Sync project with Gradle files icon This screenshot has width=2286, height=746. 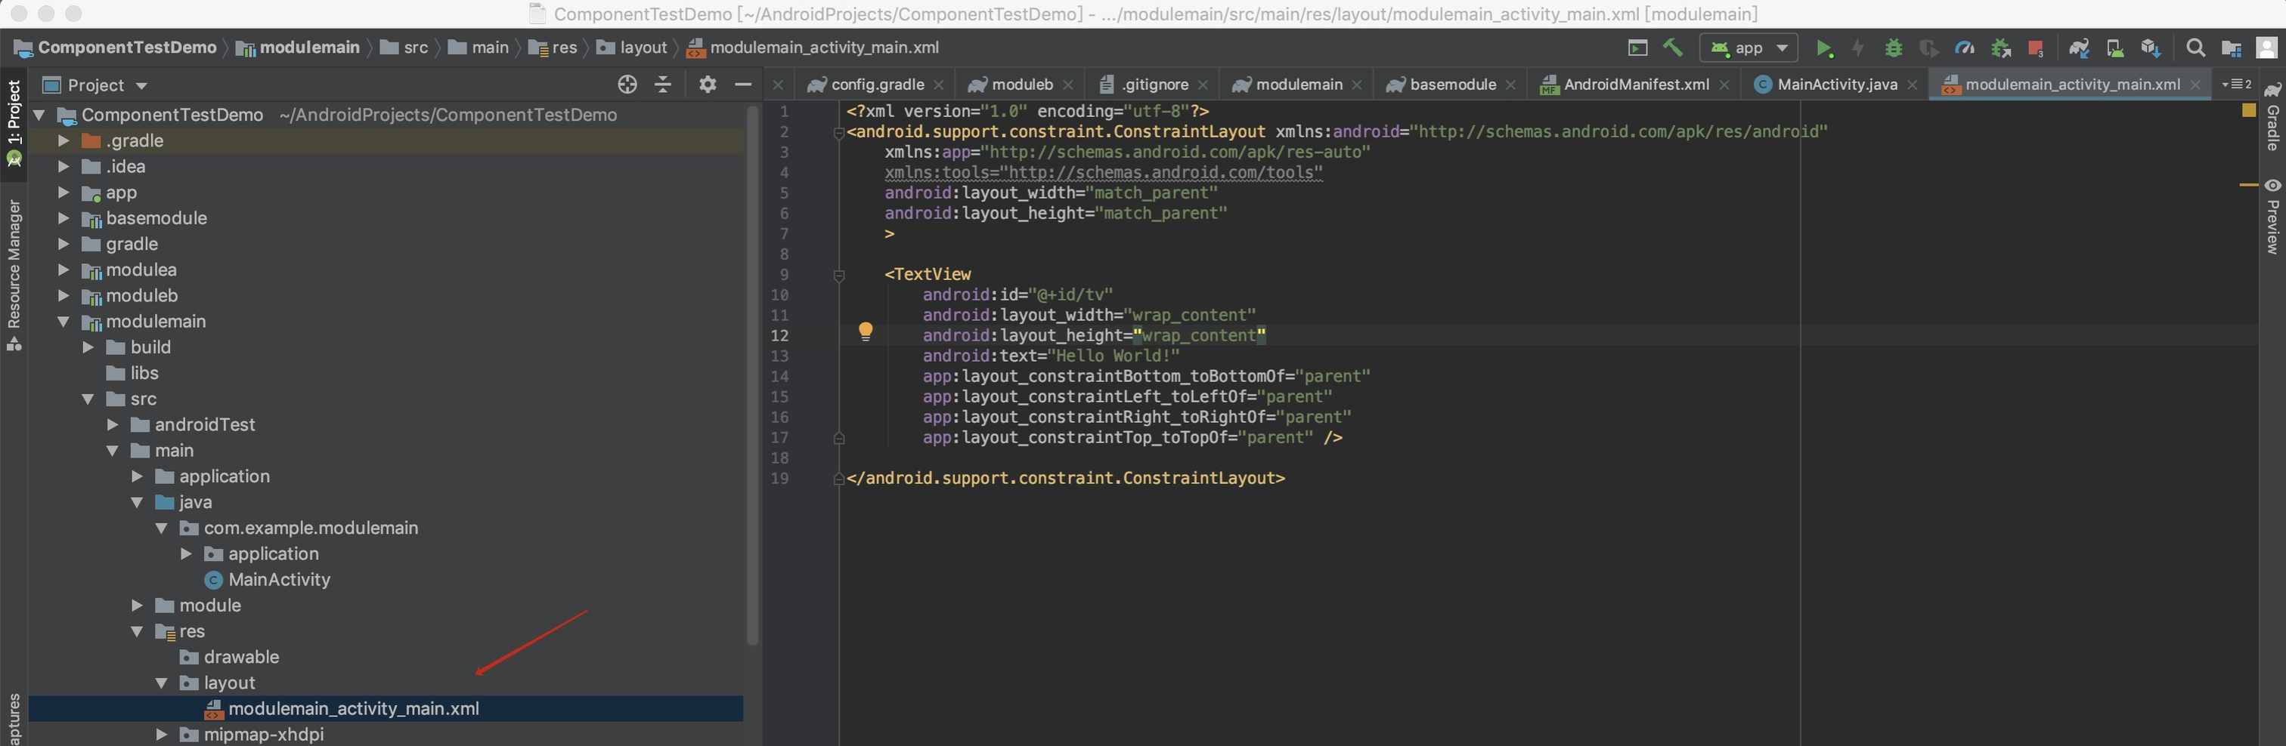[x=2079, y=48]
